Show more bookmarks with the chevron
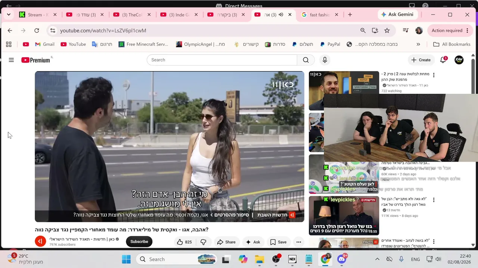This screenshot has width=478, height=268. (418, 44)
